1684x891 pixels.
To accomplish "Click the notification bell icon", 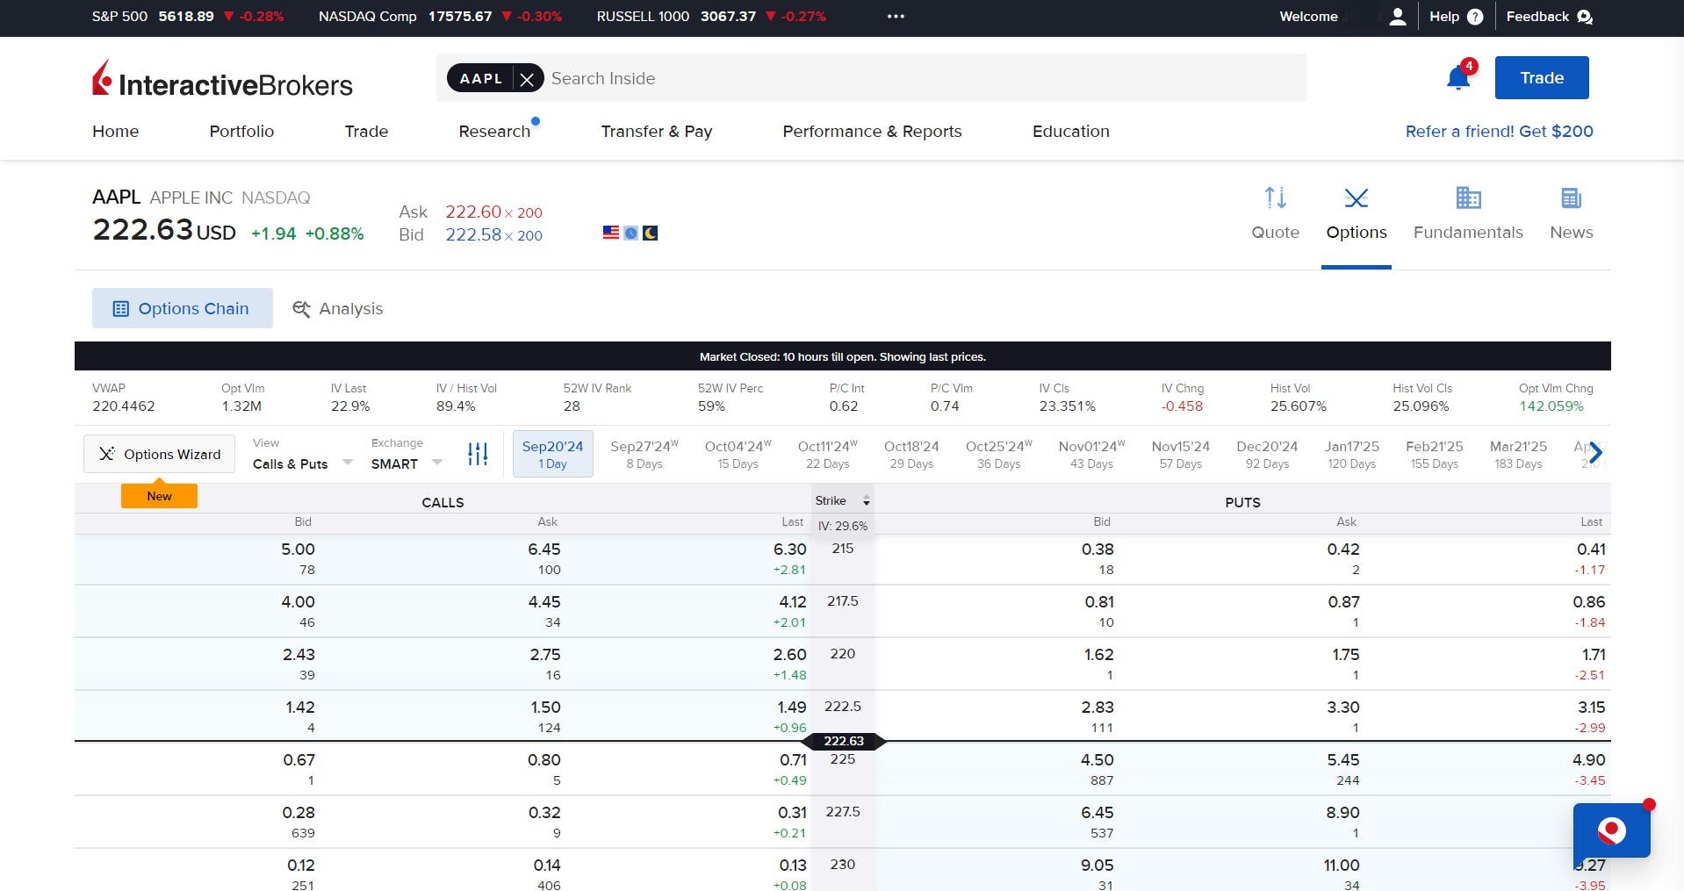I will pos(1457,78).
